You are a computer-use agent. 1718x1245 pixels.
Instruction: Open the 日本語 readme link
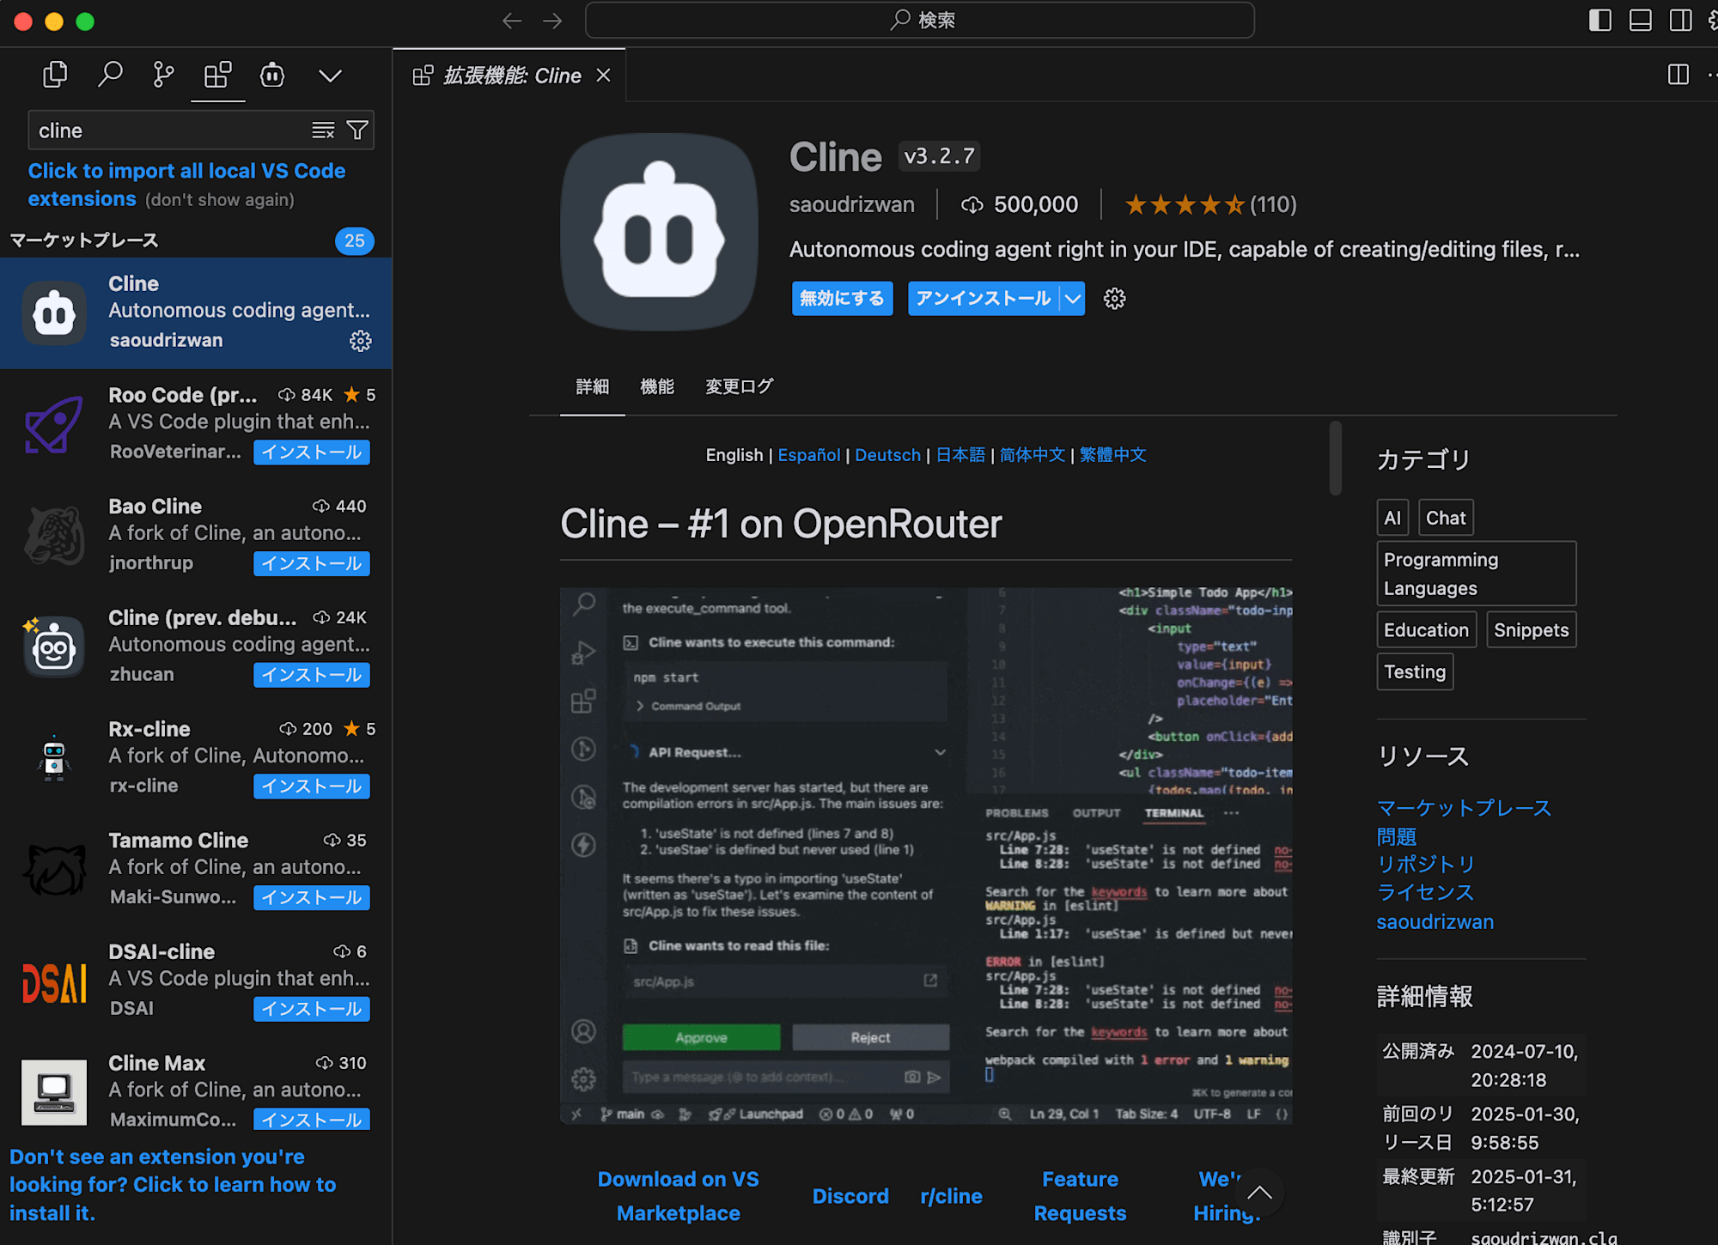pos(960,455)
